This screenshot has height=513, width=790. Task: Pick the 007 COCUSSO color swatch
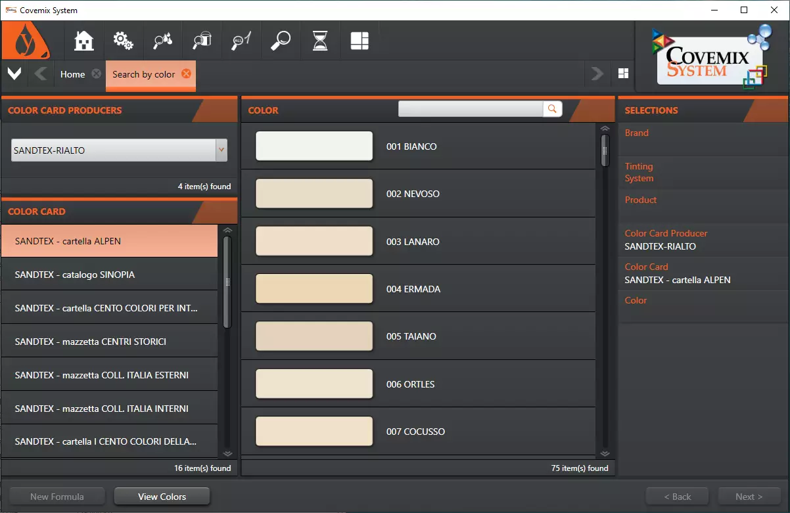(x=314, y=432)
